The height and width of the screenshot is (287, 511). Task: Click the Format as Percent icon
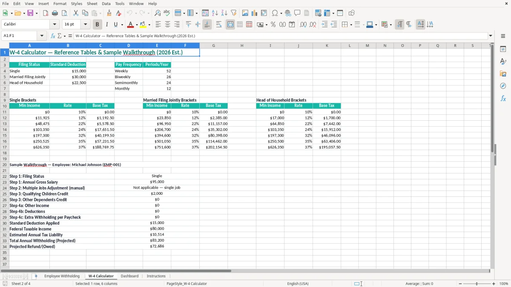click(x=273, y=25)
